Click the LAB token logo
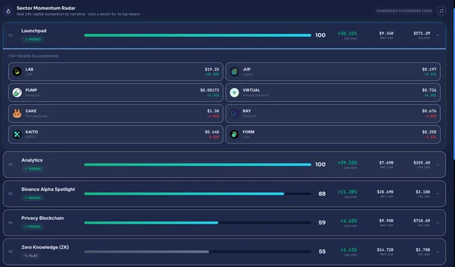455x267 pixels. 17,71
